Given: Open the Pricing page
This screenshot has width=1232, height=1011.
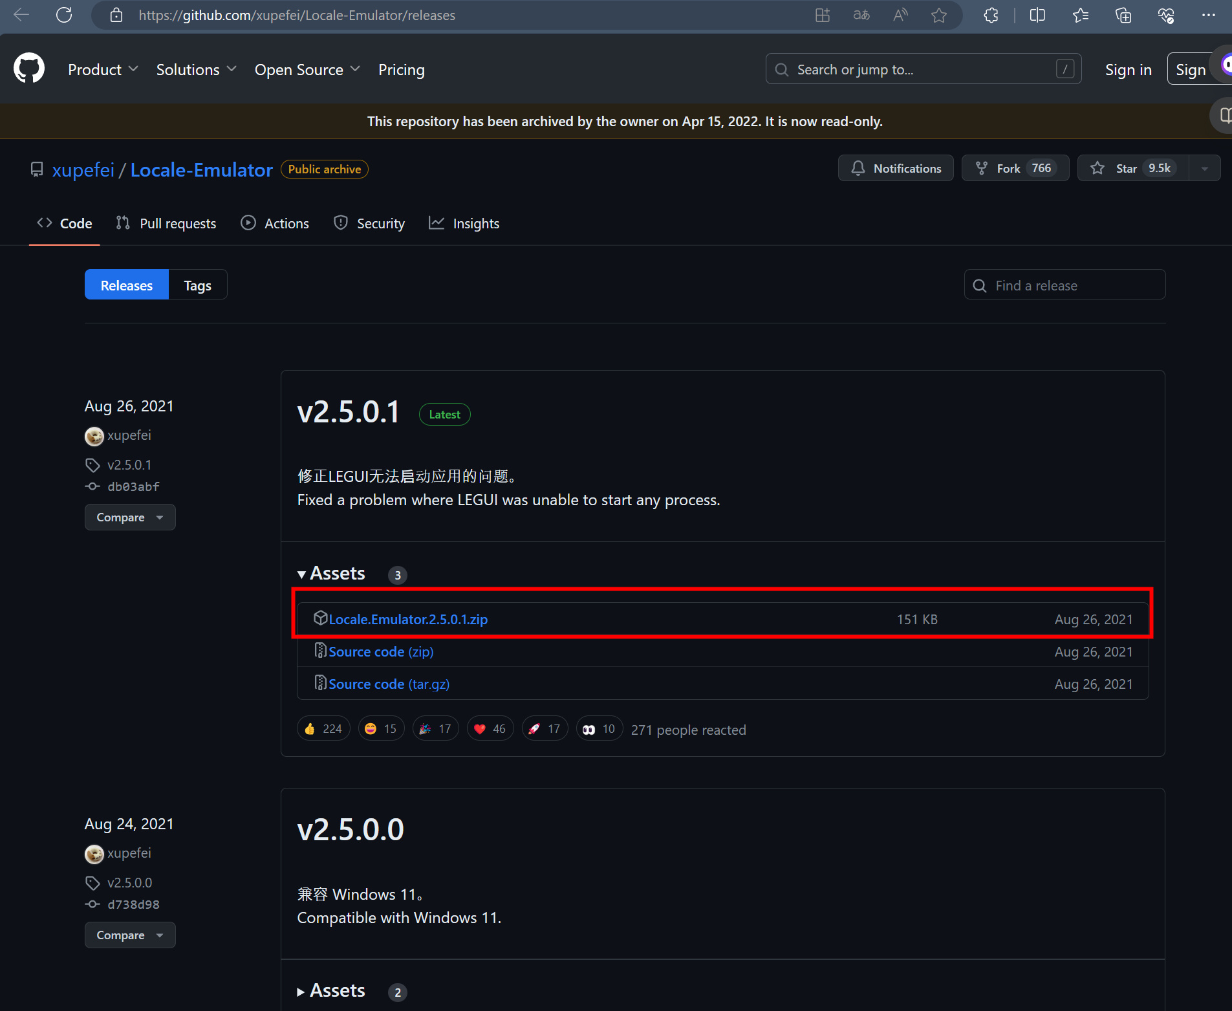Looking at the screenshot, I should [x=402, y=69].
